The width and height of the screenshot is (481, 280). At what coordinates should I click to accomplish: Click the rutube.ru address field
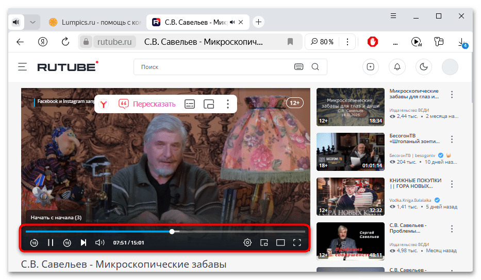click(x=114, y=42)
